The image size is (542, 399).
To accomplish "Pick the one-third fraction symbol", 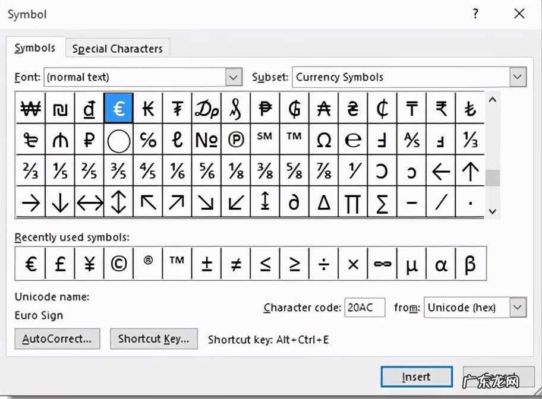I will [x=470, y=140].
